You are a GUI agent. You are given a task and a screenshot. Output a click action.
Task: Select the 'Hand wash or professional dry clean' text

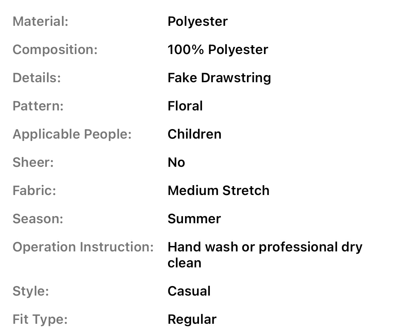265,255
